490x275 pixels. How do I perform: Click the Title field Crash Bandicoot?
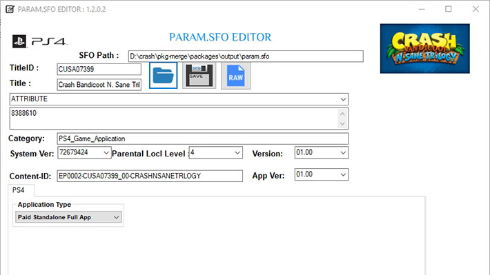pyautogui.click(x=99, y=84)
